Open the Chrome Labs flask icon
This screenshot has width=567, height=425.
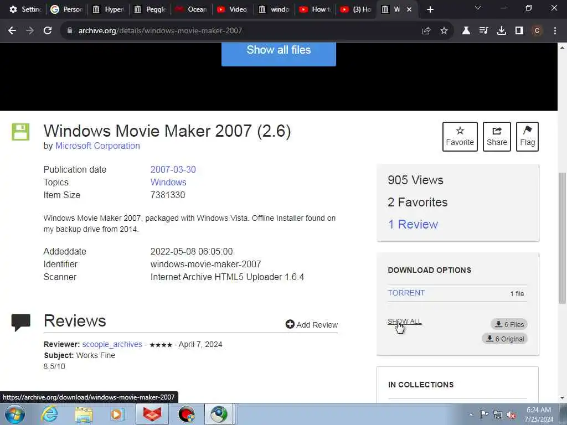466,31
